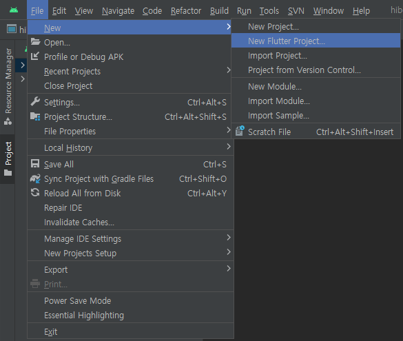Click the Project Structure folder icon
The image size is (403, 341).
pos(35,116)
